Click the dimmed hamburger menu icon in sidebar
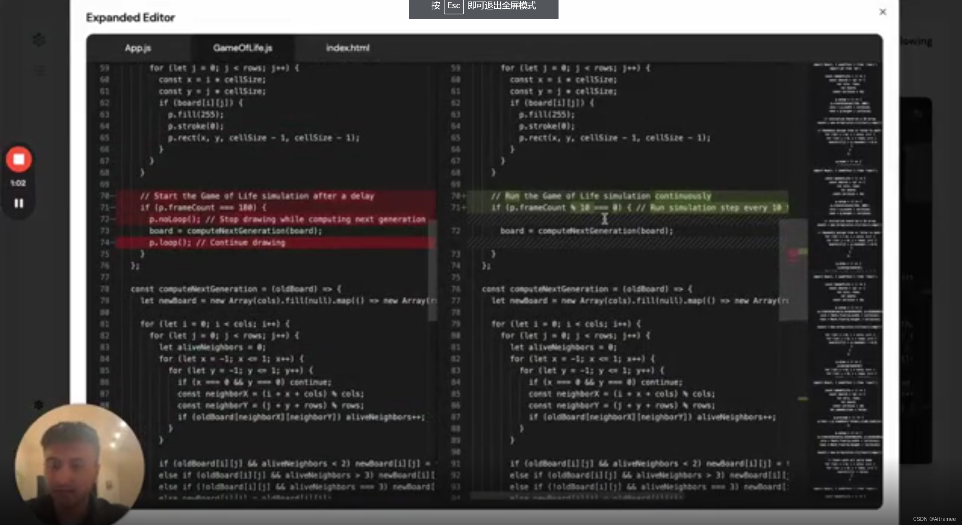Image resolution: width=962 pixels, height=525 pixels. pyautogui.click(x=39, y=71)
